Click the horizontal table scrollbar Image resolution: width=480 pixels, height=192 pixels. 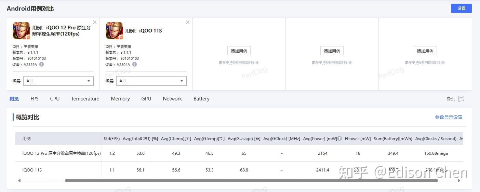click(x=251, y=180)
